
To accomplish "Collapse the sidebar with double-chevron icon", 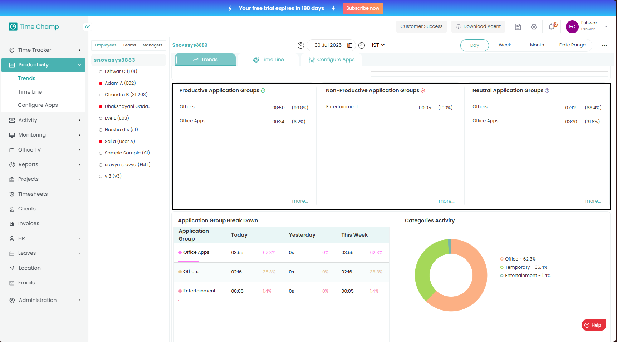I will click(88, 27).
